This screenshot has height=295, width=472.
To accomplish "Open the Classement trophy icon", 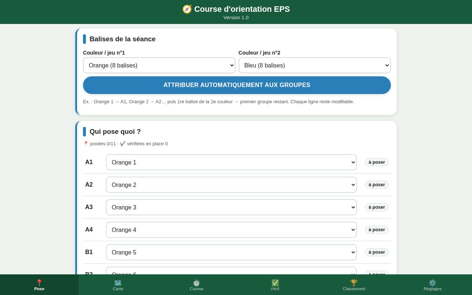I will coord(354,283).
